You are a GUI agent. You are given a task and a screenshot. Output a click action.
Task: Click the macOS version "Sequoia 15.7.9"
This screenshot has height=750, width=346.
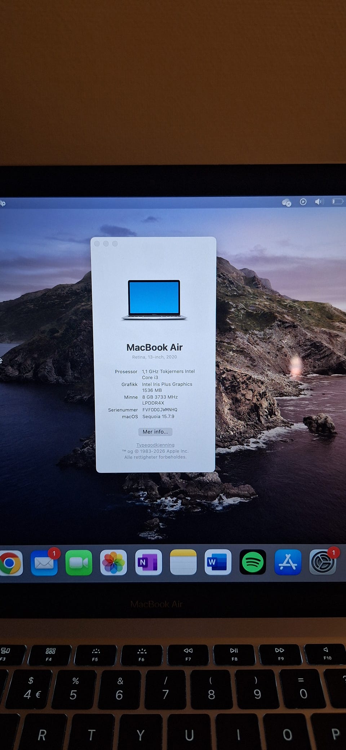tap(158, 416)
